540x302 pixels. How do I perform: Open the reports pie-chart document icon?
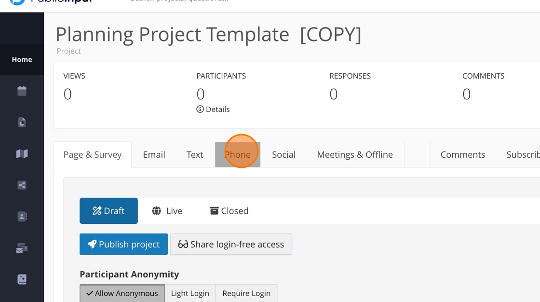point(22,122)
